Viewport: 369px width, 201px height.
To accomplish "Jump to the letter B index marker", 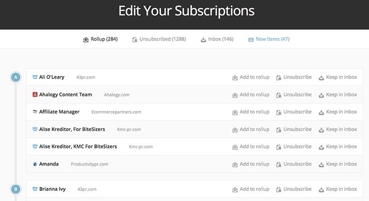I will click(x=16, y=189).
